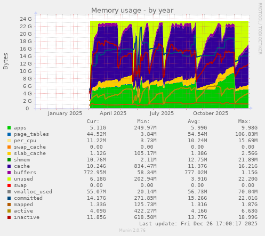
Task: Click the 'page_tables' legend label
Action: pos(31,134)
